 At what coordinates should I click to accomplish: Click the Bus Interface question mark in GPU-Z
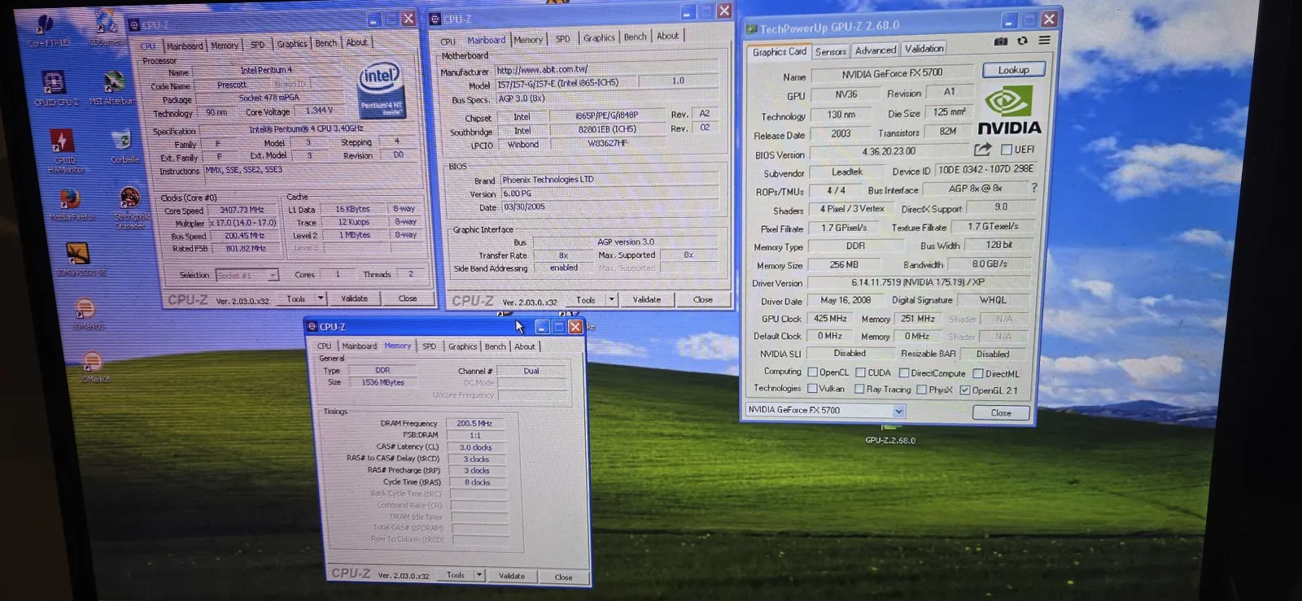(x=1034, y=188)
